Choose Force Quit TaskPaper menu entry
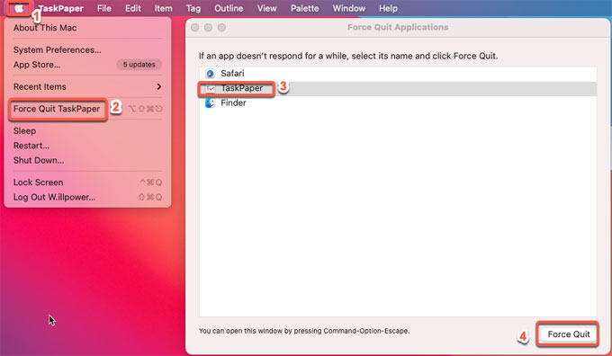The width and height of the screenshot is (612, 356). point(87,109)
